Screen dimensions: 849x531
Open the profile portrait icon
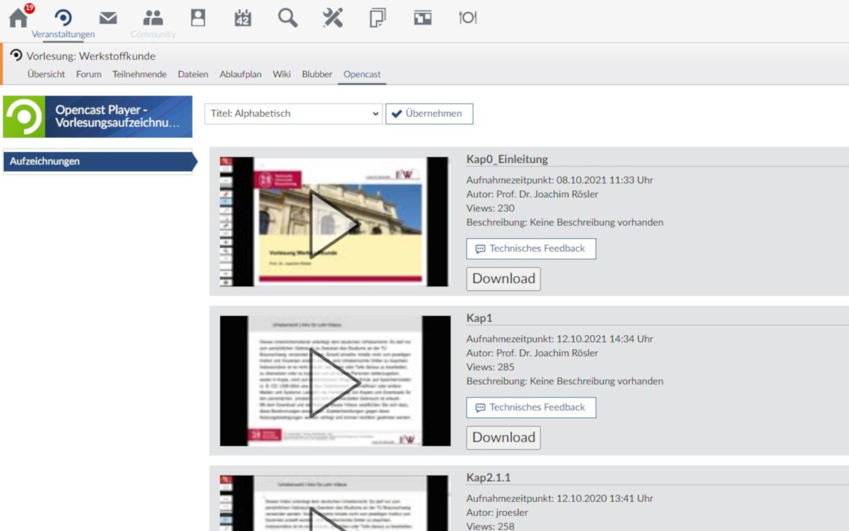(x=198, y=18)
